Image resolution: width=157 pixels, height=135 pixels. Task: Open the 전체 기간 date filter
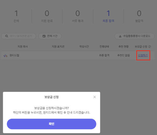point(50,36)
